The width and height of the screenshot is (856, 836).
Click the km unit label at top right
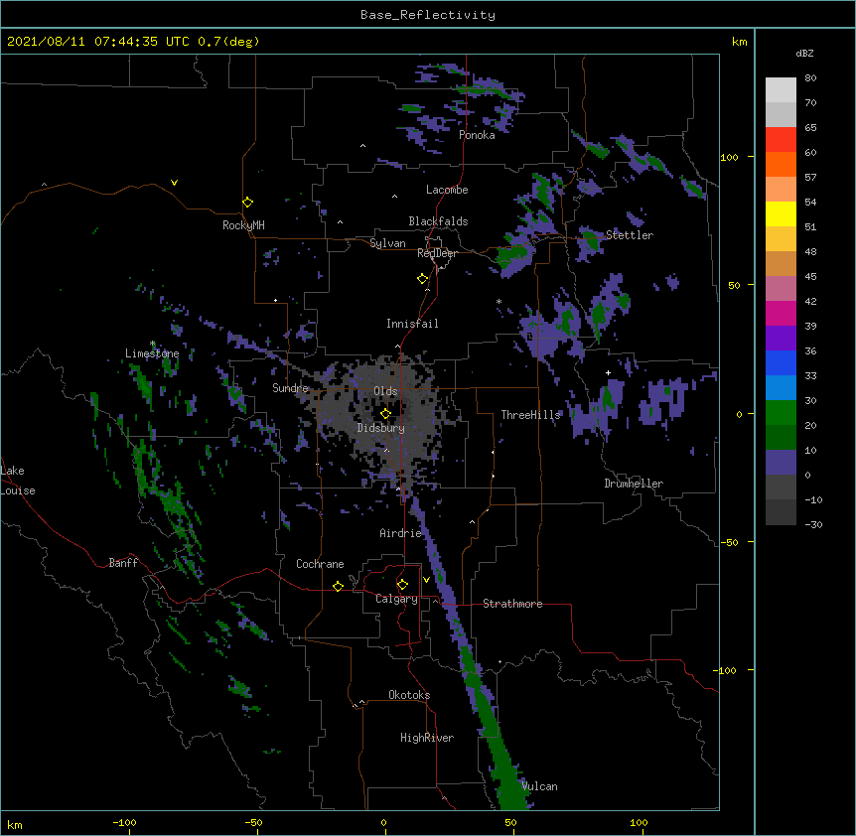pos(739,42)
